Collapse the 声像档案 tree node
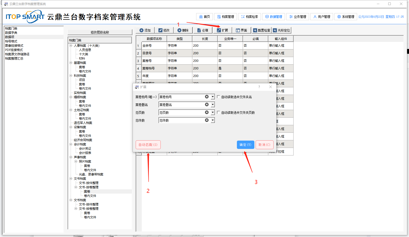 point(71,157)
